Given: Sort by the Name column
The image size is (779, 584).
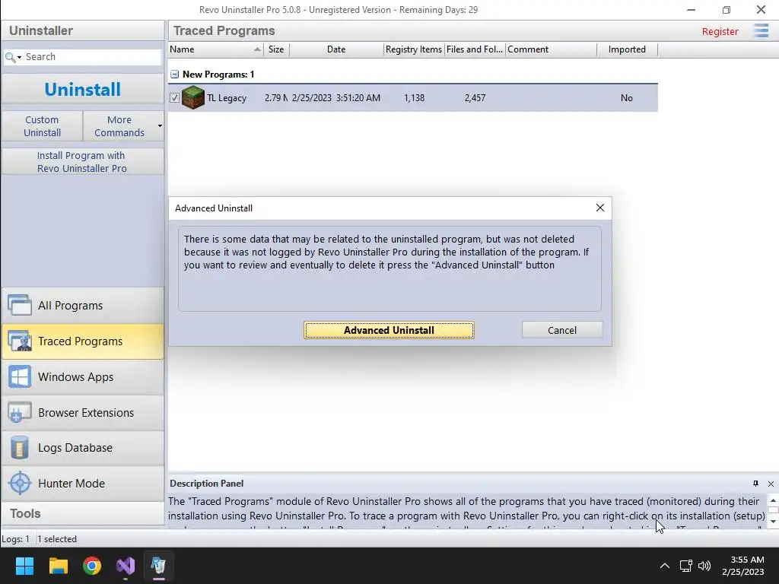Looking at the screenshot, I should [215, 49].
